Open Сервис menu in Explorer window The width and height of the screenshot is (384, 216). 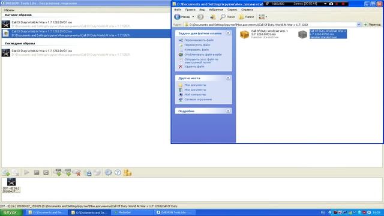click(x=232, y=10)
